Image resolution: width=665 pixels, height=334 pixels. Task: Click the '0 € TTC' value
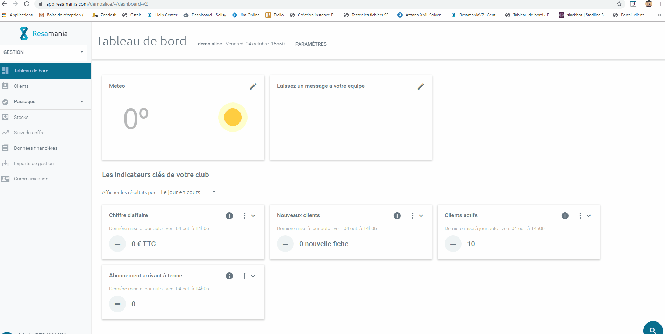tap(144, 244)
